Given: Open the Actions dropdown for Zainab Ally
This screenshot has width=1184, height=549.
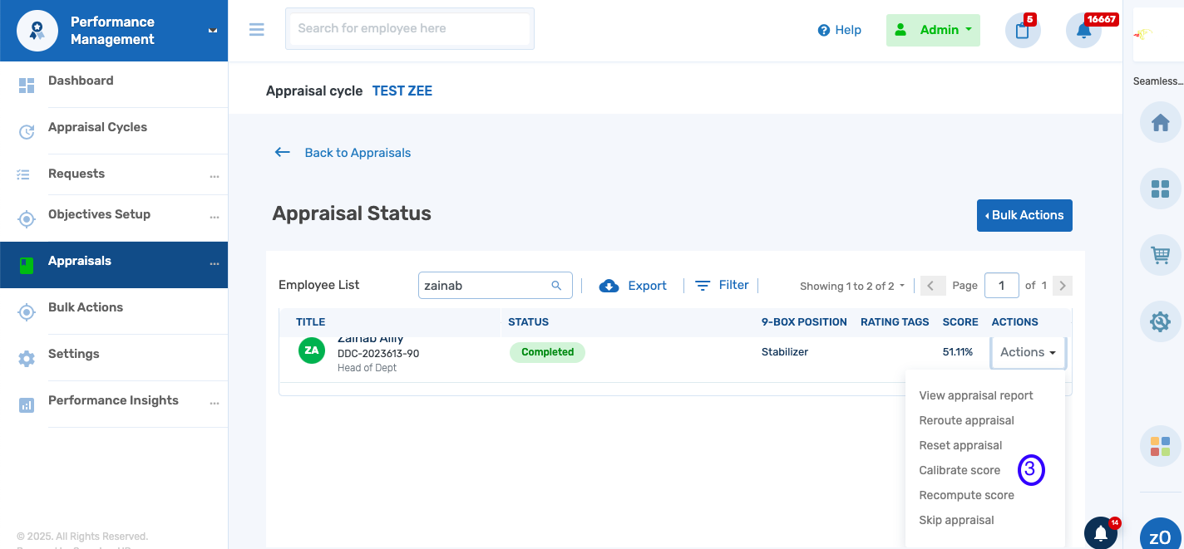Looking at the screenshot, I should (x=1028, y=351).
